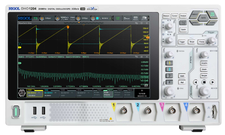Click the horizontal SCALE knob
Image resolution: width=225 pixels, height=135 pixels.
click(205, 91)
